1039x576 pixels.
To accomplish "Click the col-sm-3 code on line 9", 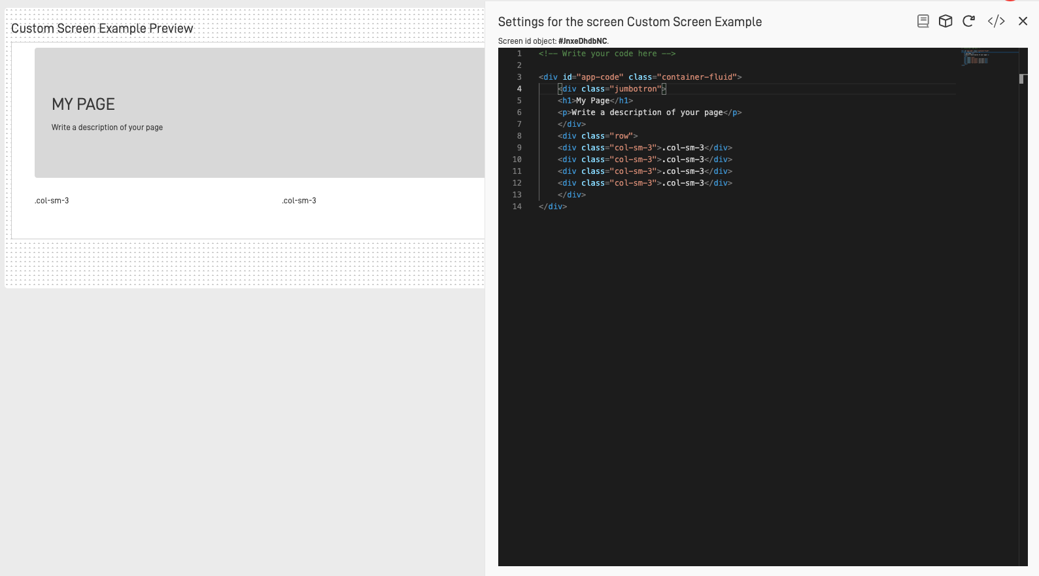I will 645,148.
